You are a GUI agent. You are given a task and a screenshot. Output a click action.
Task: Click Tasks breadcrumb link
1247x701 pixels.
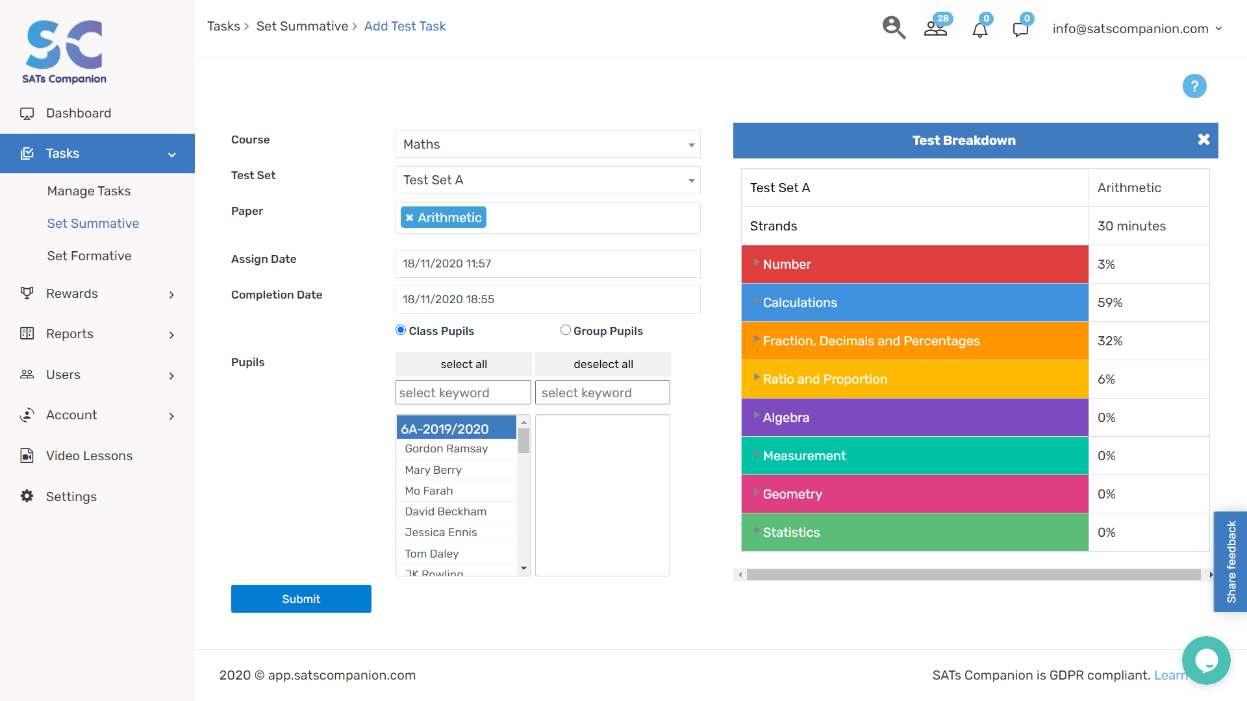point(223,26)
